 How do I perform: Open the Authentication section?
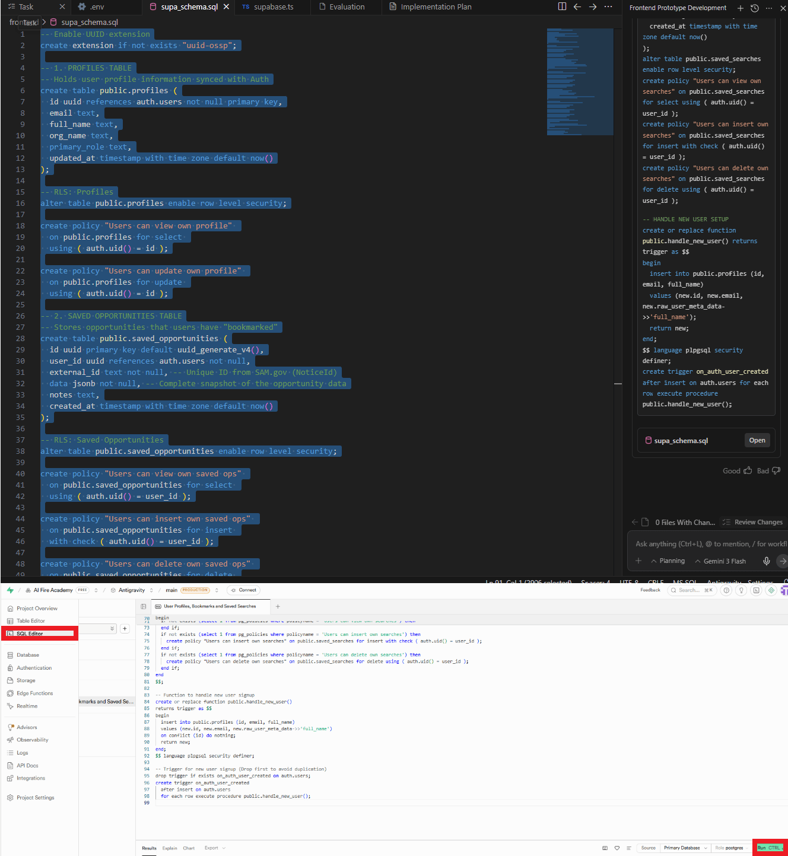pos(33,667)
